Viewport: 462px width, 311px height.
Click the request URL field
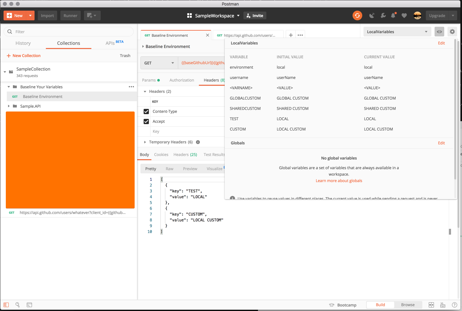pyautogui.click(x=201, y=63)
